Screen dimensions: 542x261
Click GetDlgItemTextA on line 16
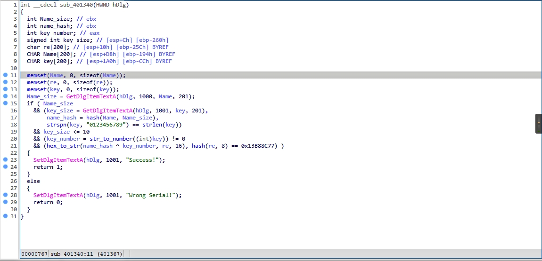[108, 111]
